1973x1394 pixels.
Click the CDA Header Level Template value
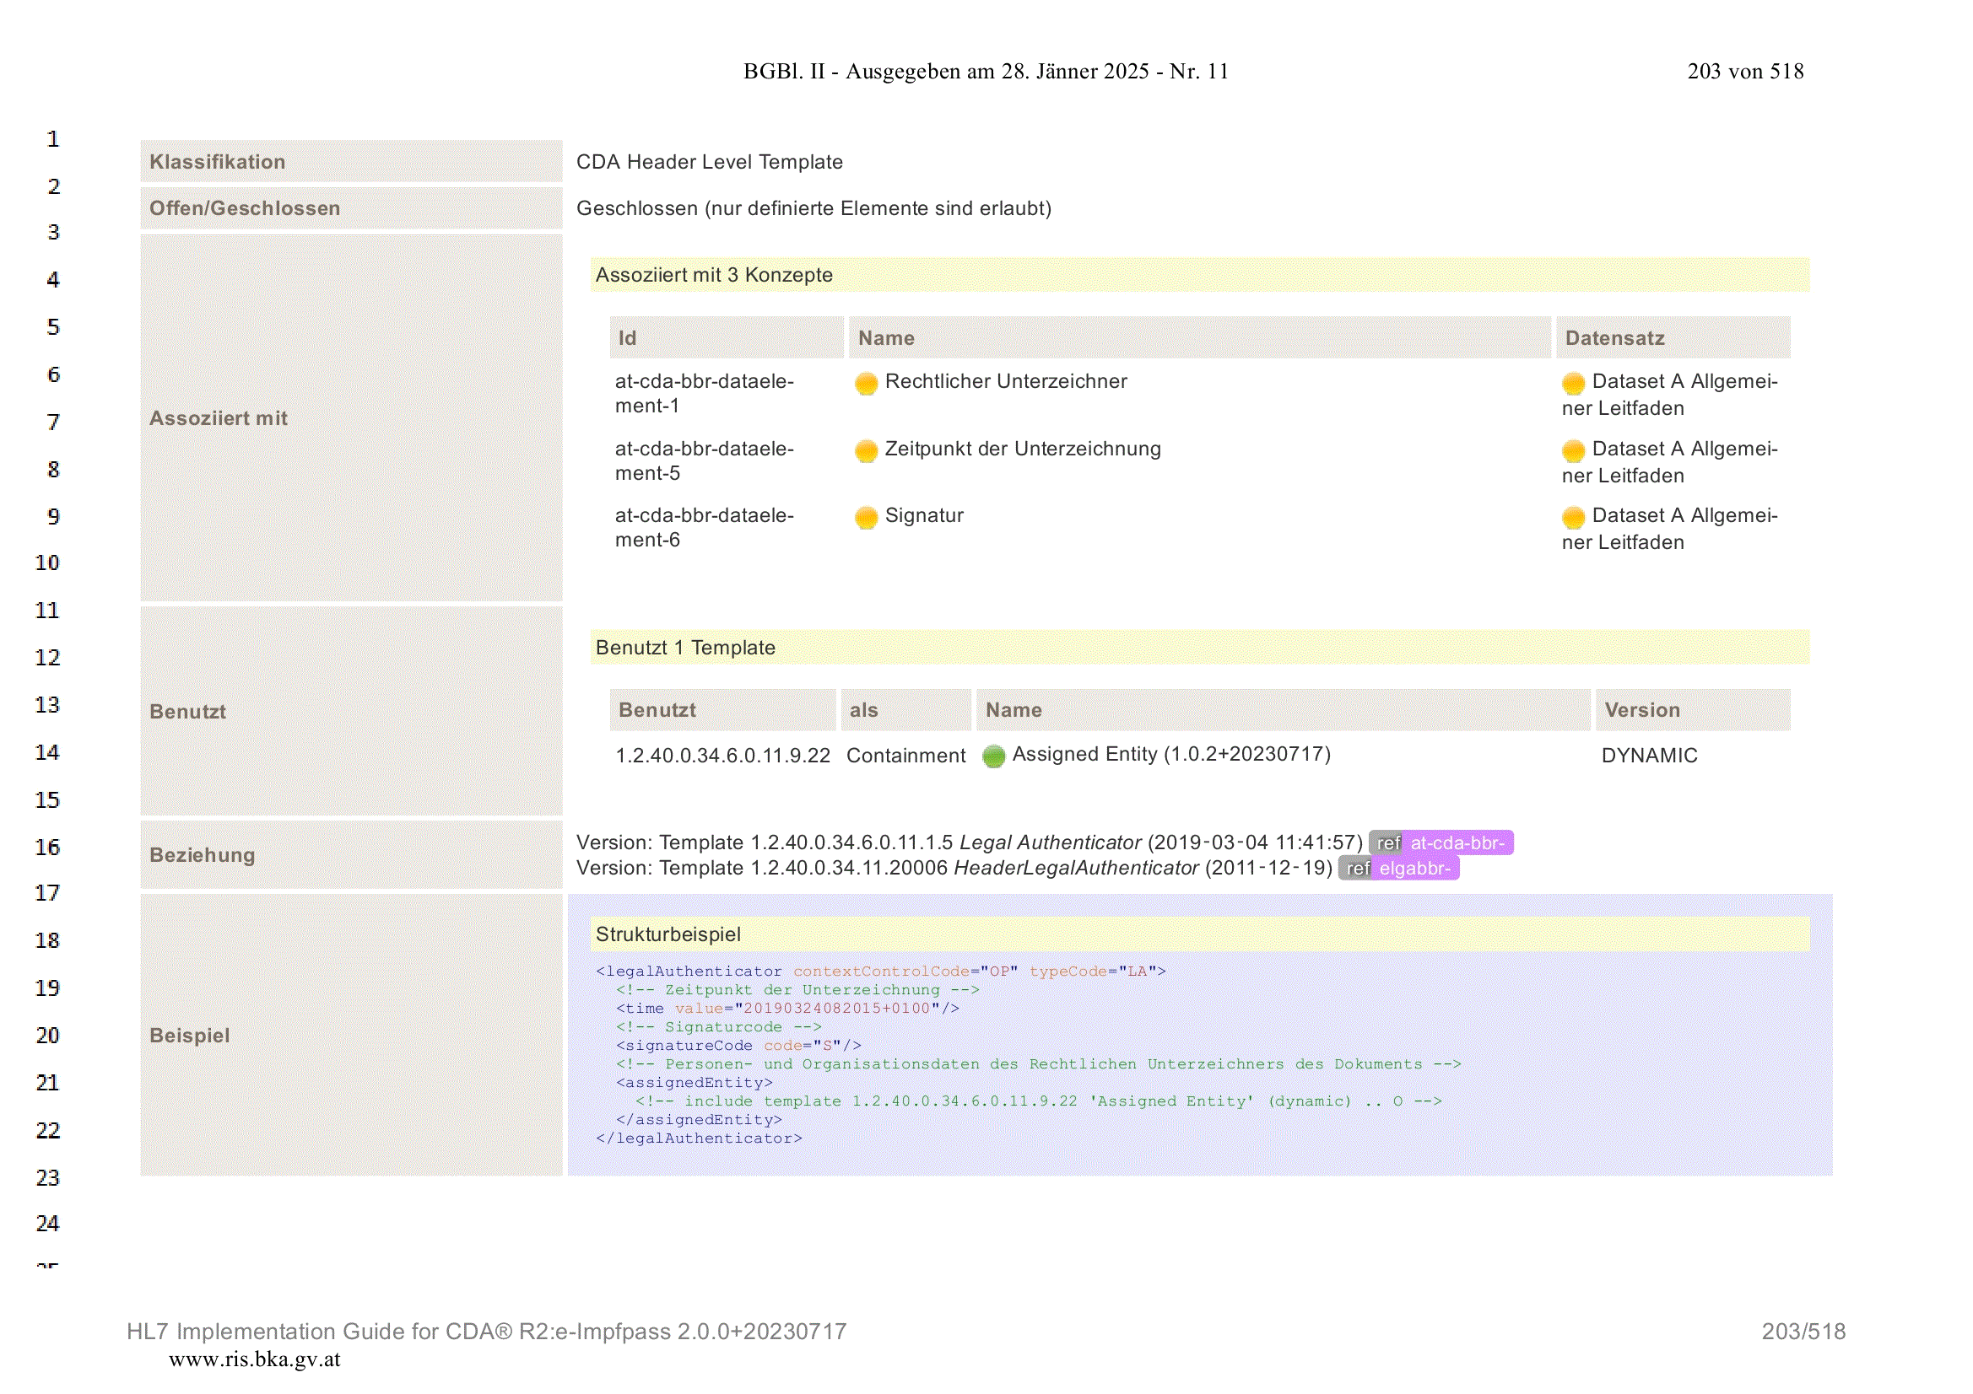click(x=709, y=161)
